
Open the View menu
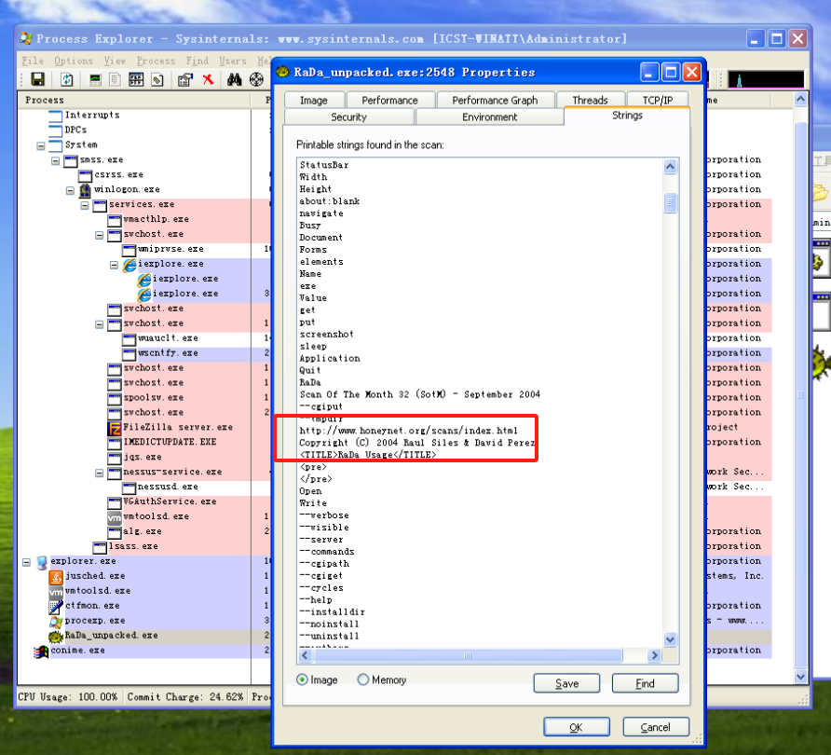tap(115, 61)
